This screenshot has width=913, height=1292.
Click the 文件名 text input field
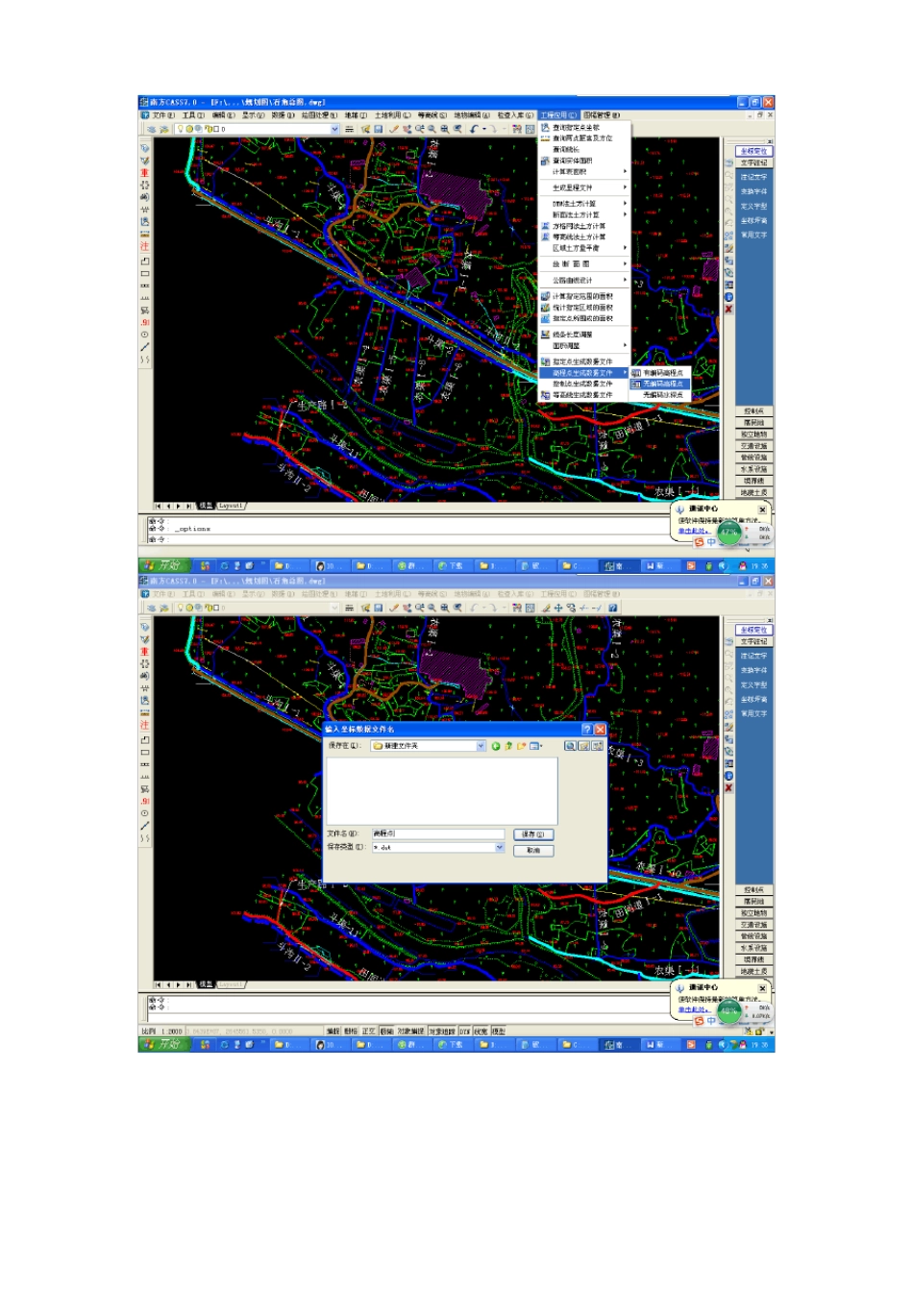click(438, 833)
